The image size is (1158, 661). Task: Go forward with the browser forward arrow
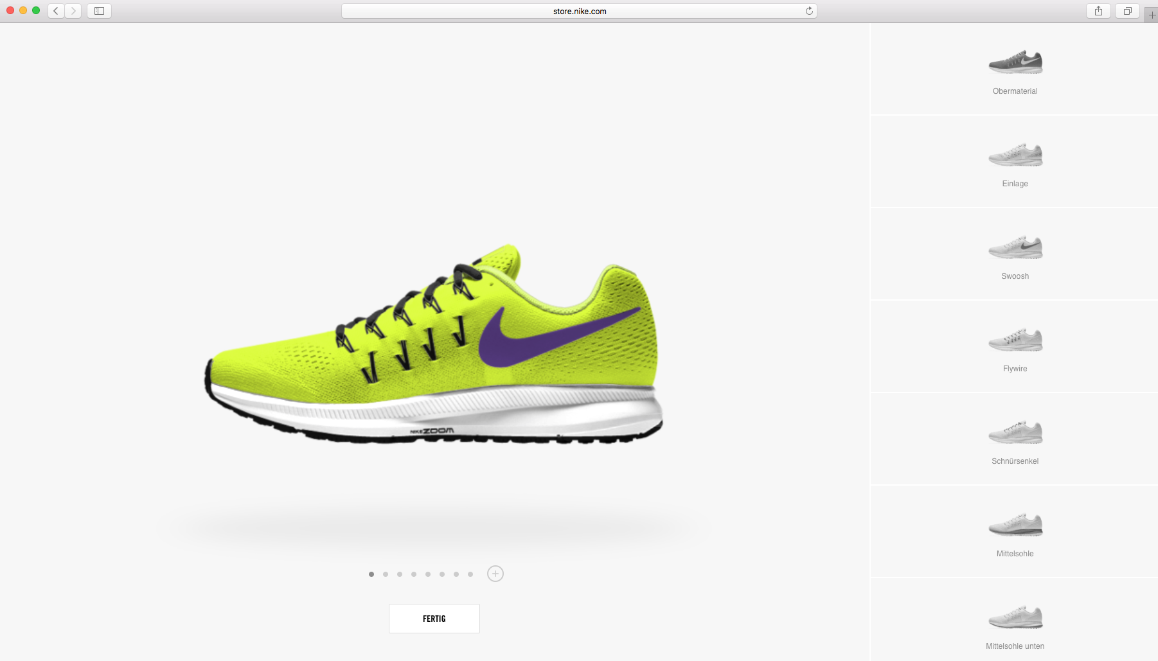[73, 11]
